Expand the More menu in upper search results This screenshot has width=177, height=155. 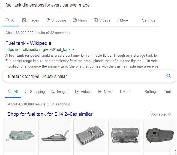pyautogui.click(x=122, y=20)
